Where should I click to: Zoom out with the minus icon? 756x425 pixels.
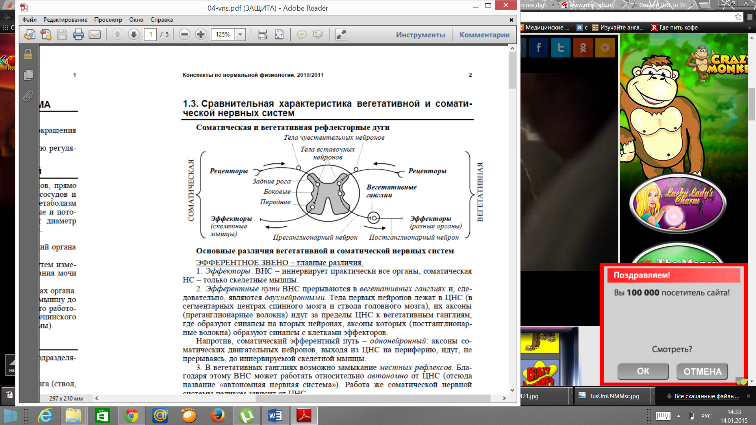[184, 35]
